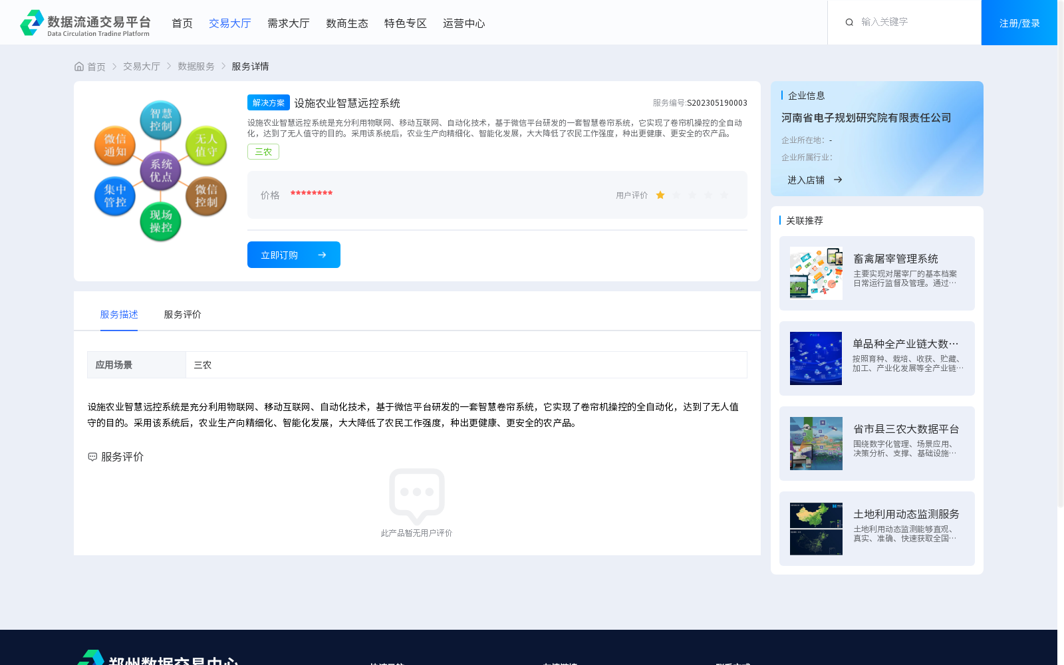Image resolution: width=1064 pixels, height=665 pixels.
Task: Open thumbnail of 土地利用动态监测服务
Action: [816, 529]
